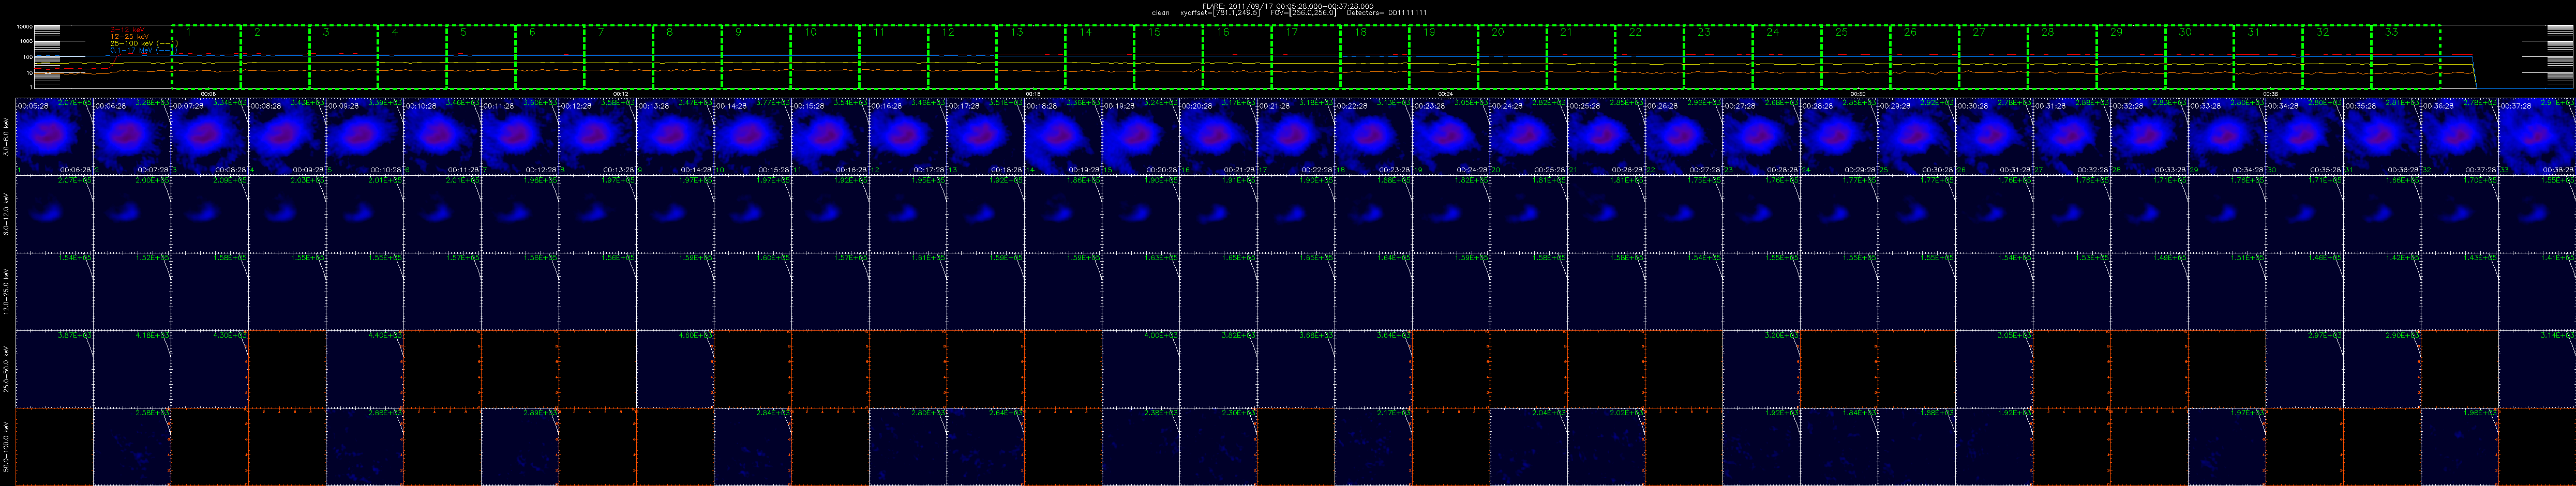2576x486 pixels.
Task: Select interval 2 box in the light curve
Action: pos(275,57)
